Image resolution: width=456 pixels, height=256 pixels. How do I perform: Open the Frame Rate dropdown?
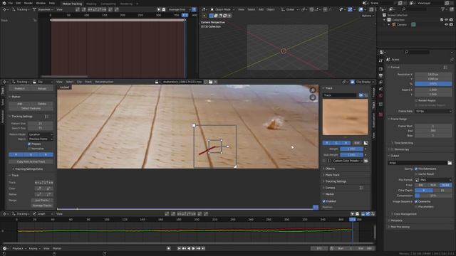433,111
